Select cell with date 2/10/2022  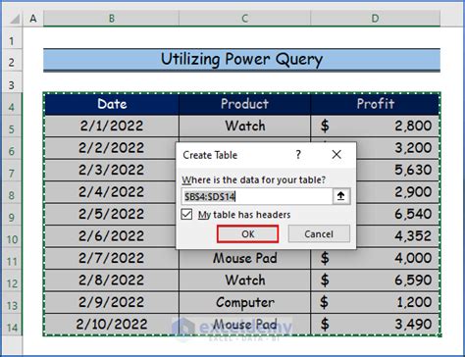(112, 325)
